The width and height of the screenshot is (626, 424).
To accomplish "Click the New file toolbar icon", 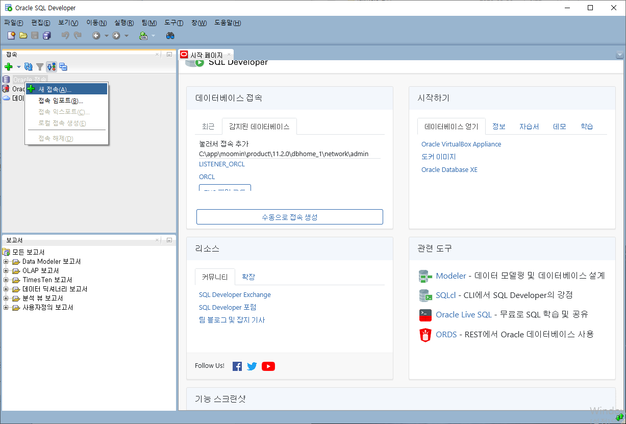I will [11, 36].
